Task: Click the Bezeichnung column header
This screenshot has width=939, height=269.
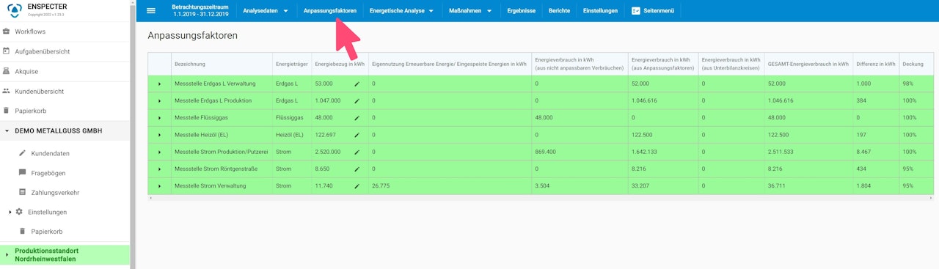Action: click(x=190, y=64)
